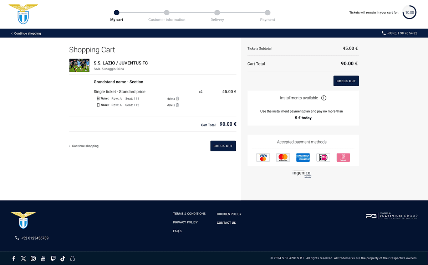This screenshot has height=265, width=428.
Task: Click CHECK OUT button under cart list
Action: 223,146
